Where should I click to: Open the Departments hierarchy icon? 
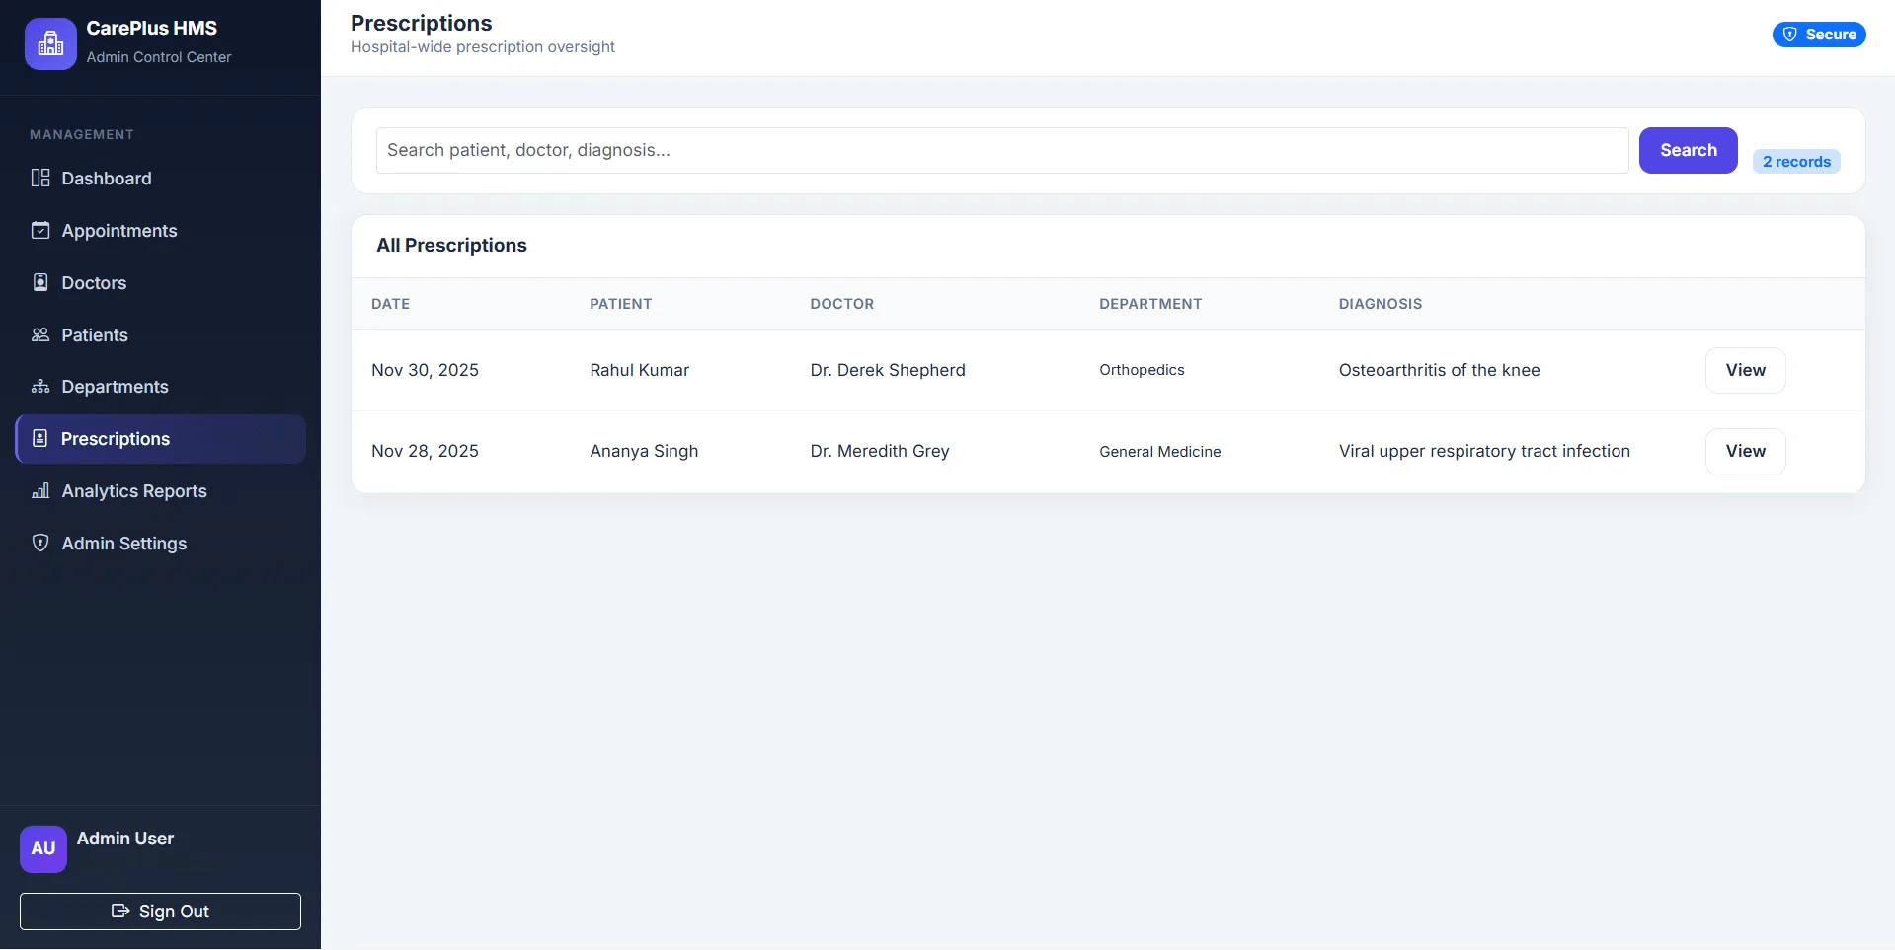40,386
